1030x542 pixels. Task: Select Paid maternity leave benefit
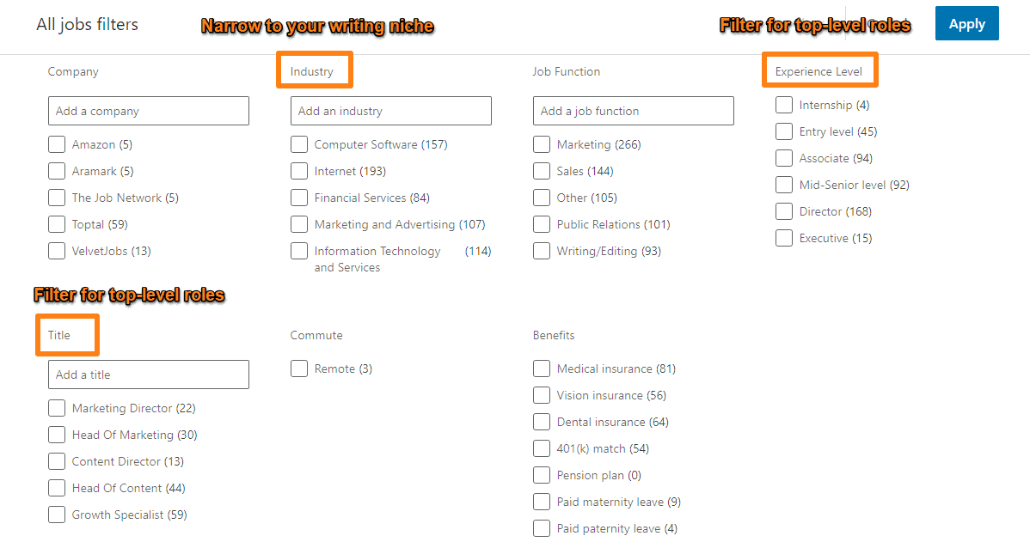click(x=542, y=502)
